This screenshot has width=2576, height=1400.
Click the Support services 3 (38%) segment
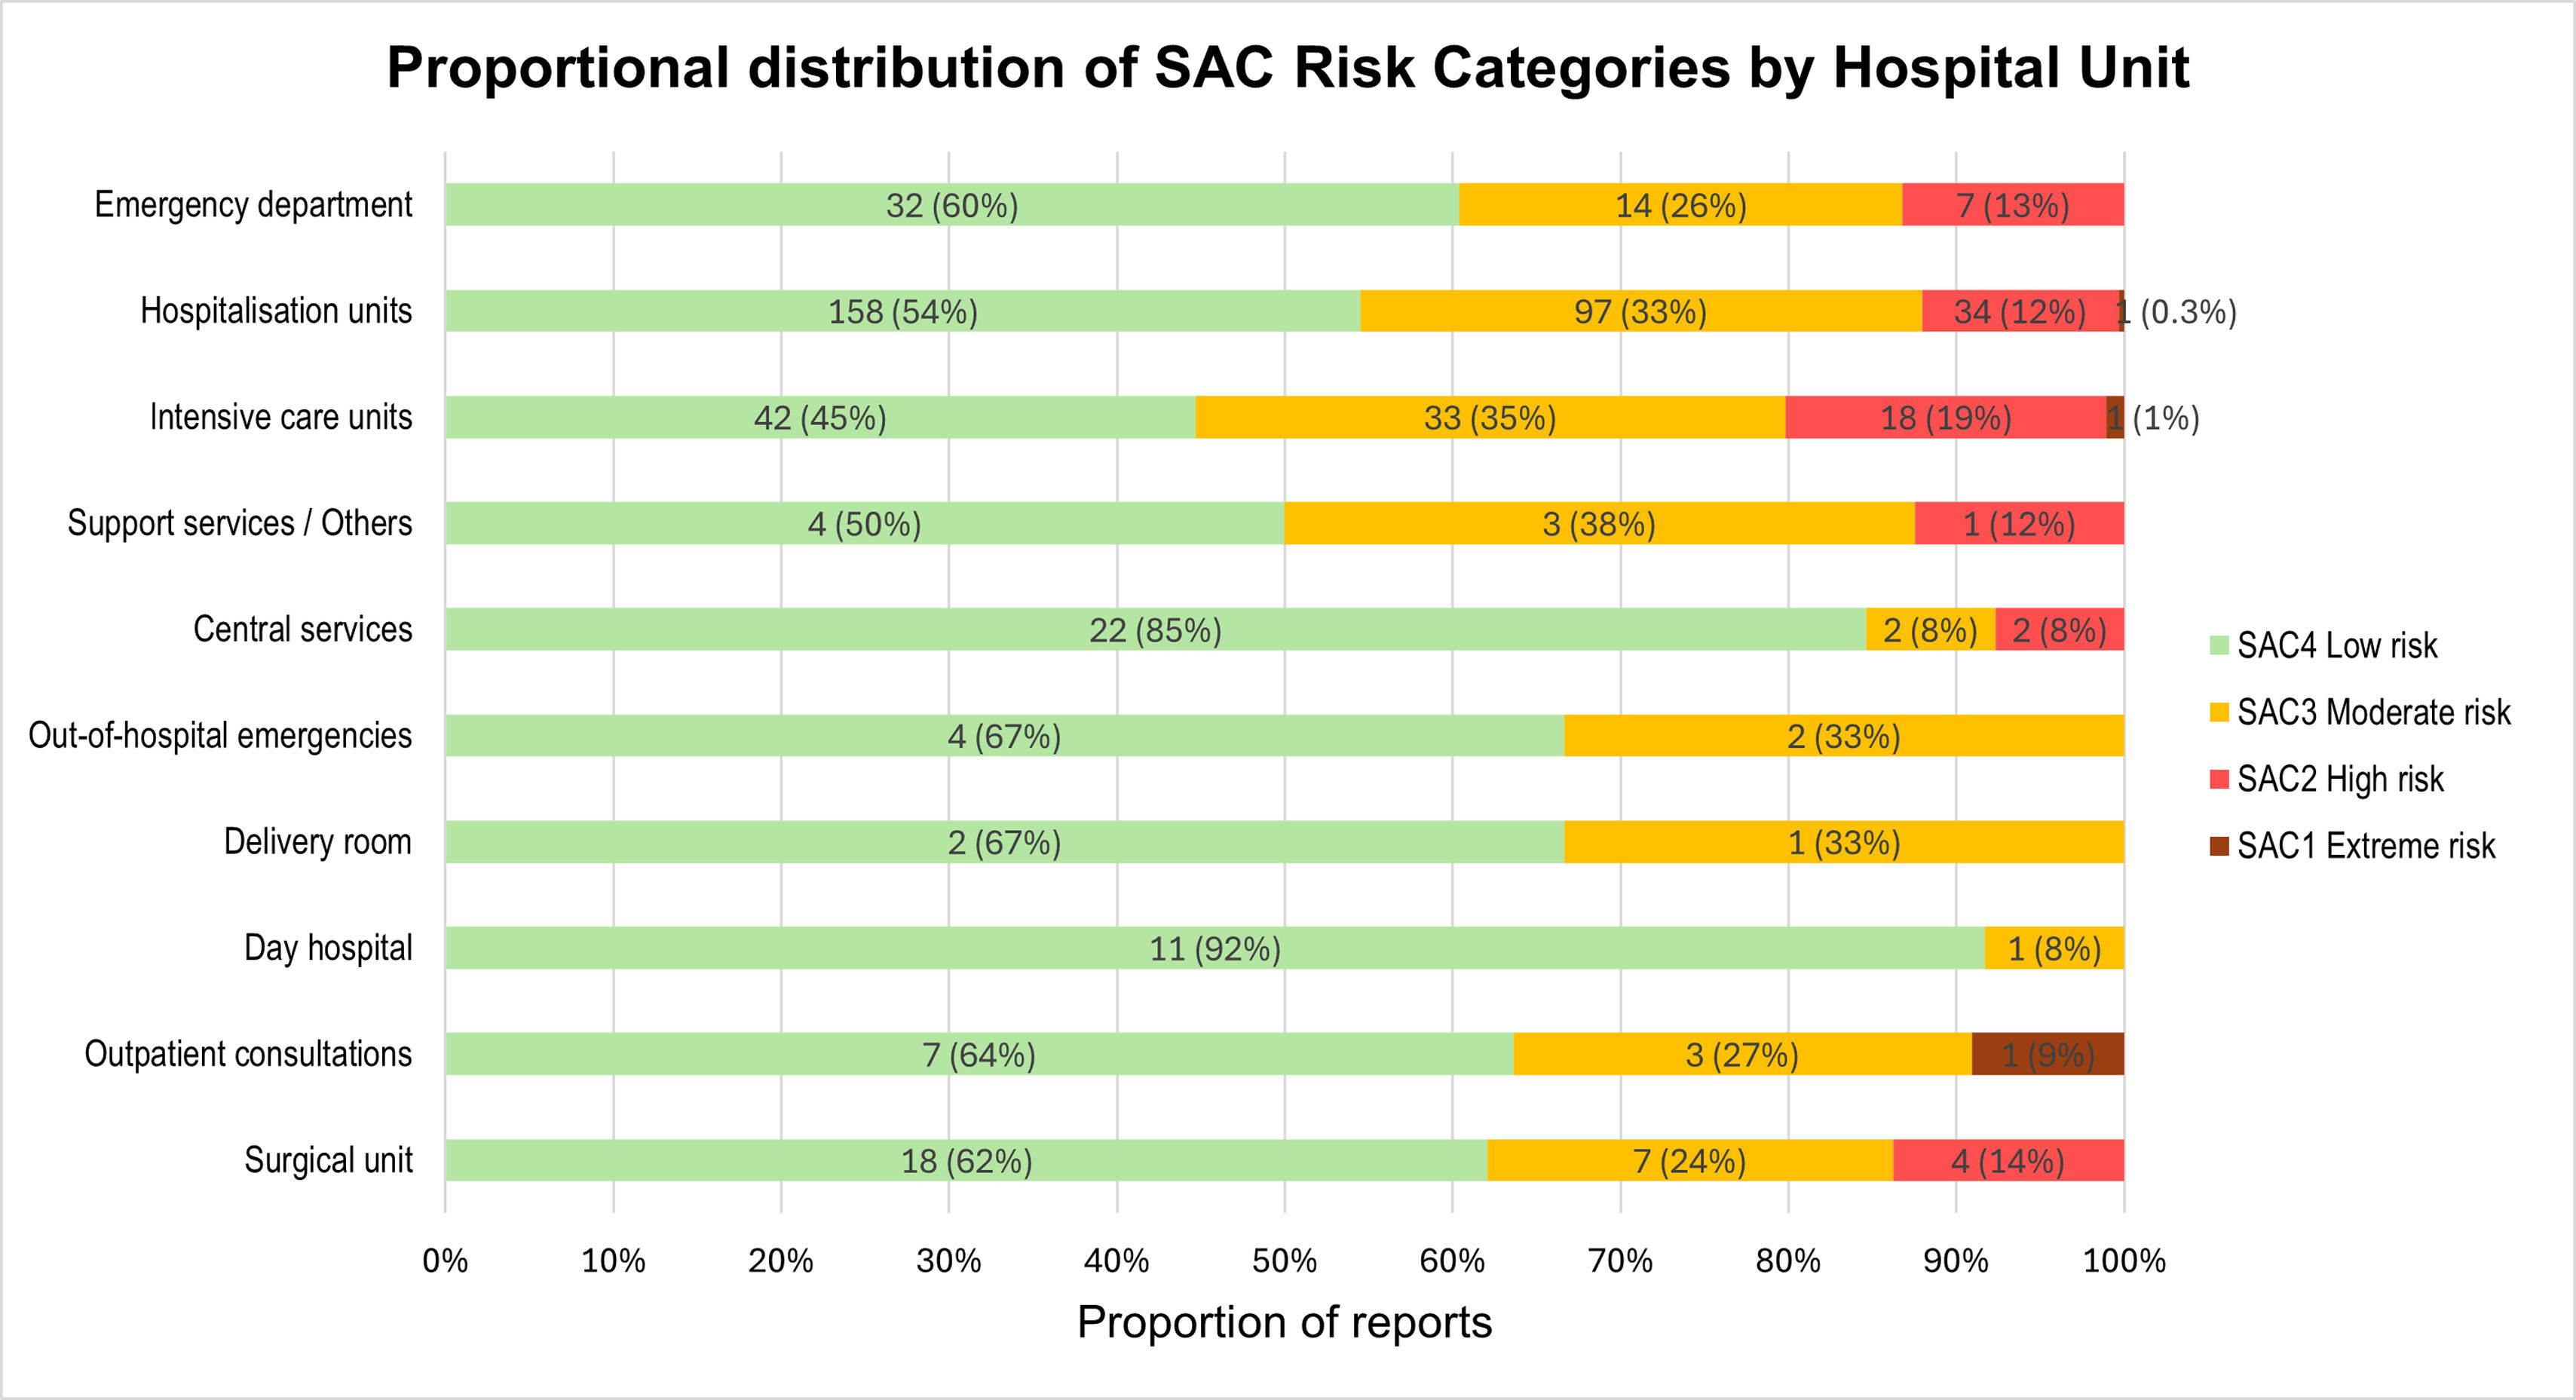pyautogui.click(x=1599, y=523)
